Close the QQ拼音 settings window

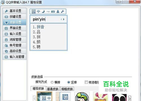click(135, 1)
